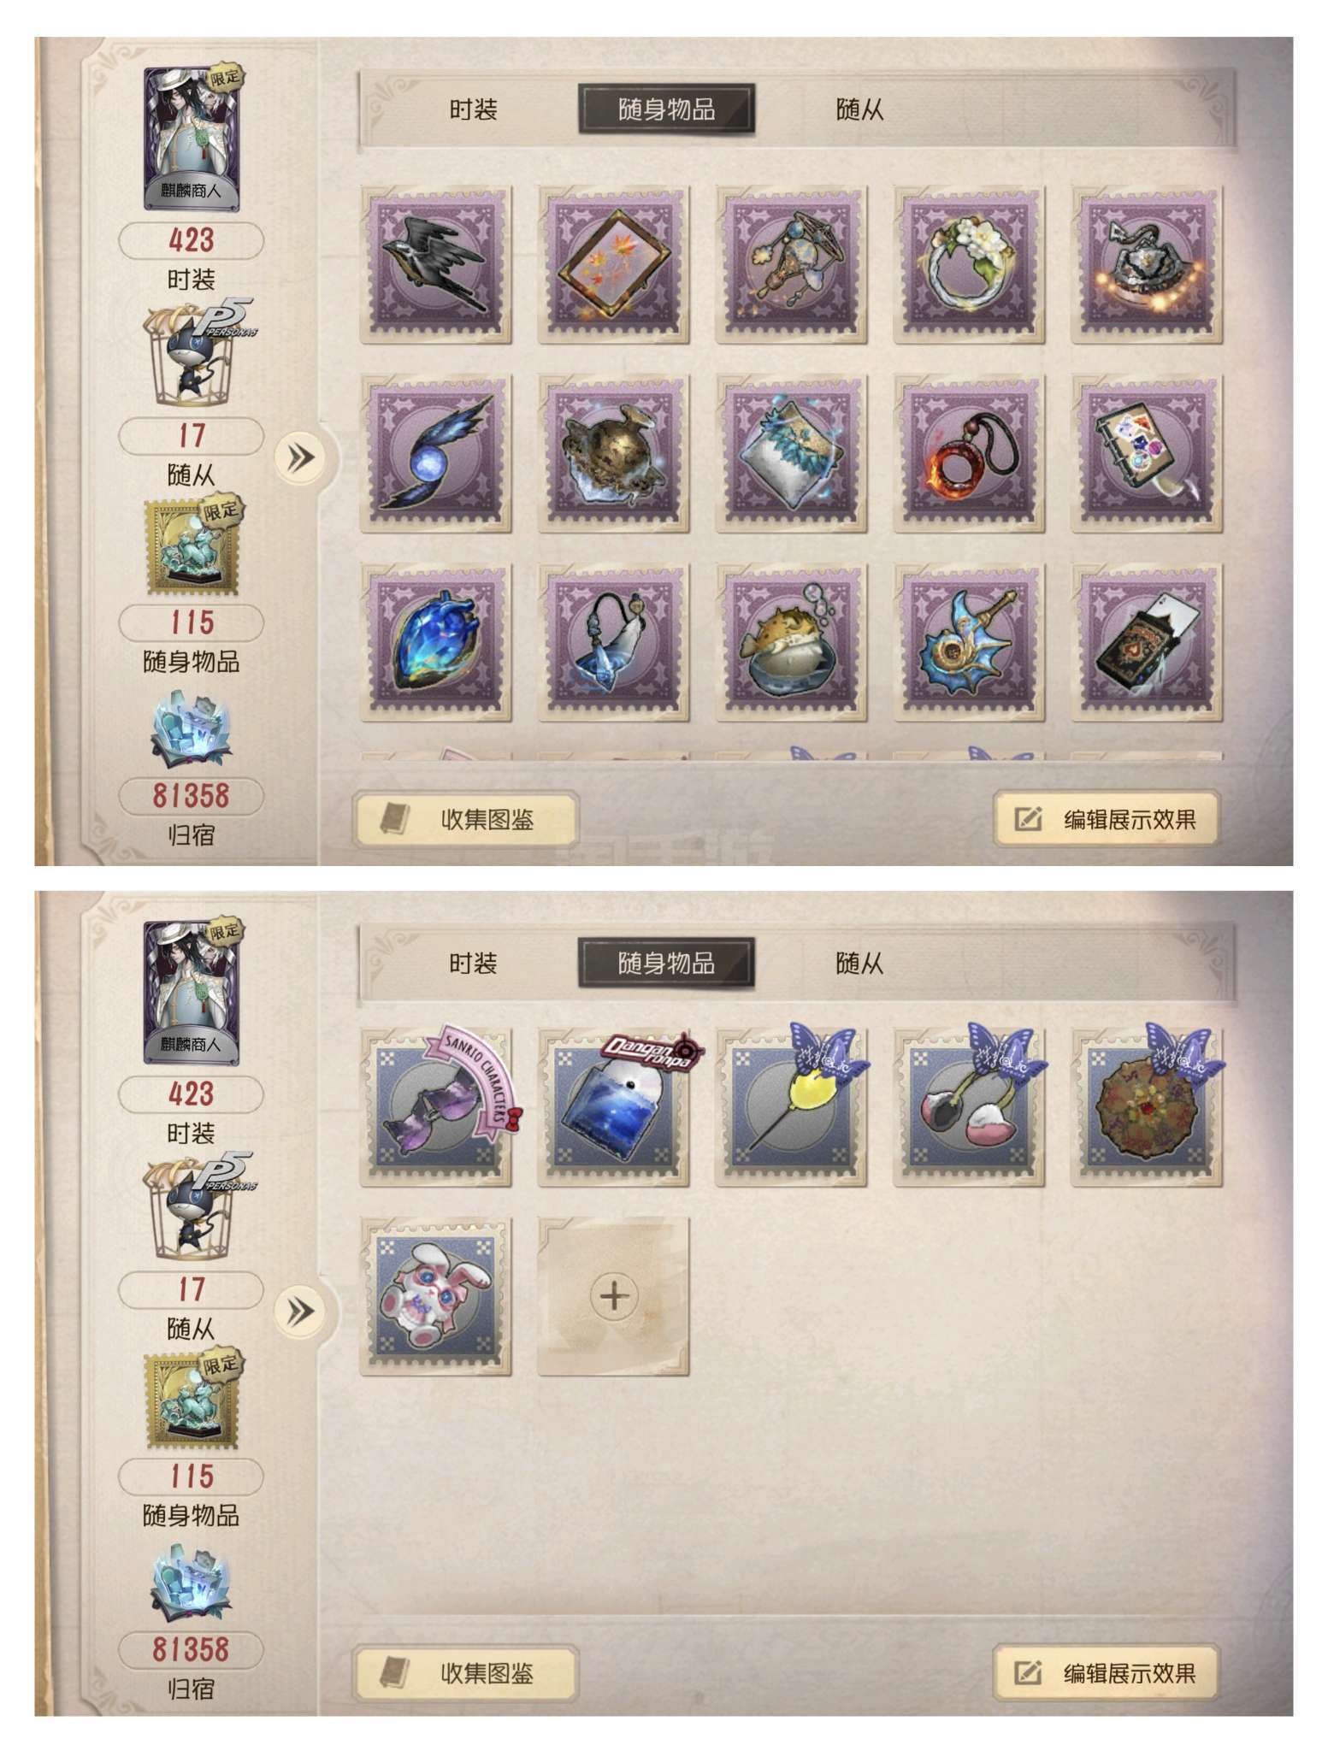Select the white flower wreath accessory
1328x1751 pixels.
coord(969,265)
